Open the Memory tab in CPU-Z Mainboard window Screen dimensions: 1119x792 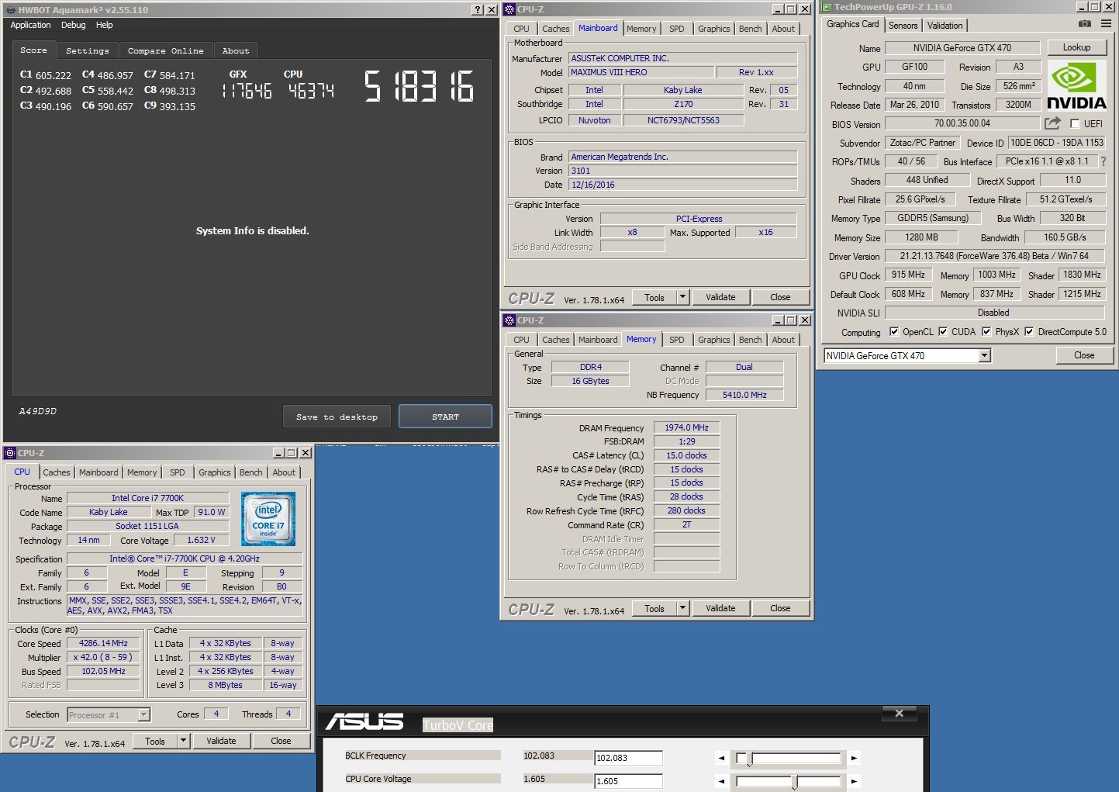(641, 29)
